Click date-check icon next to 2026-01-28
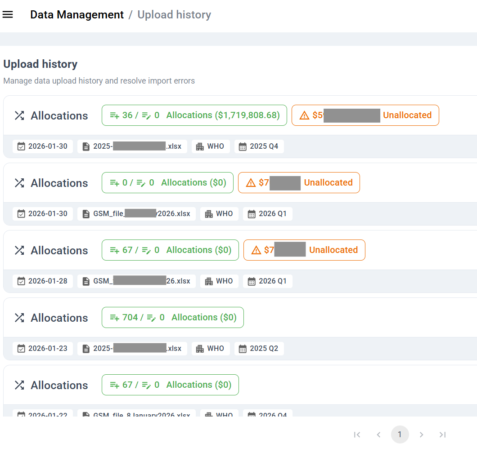 point(21,281)
